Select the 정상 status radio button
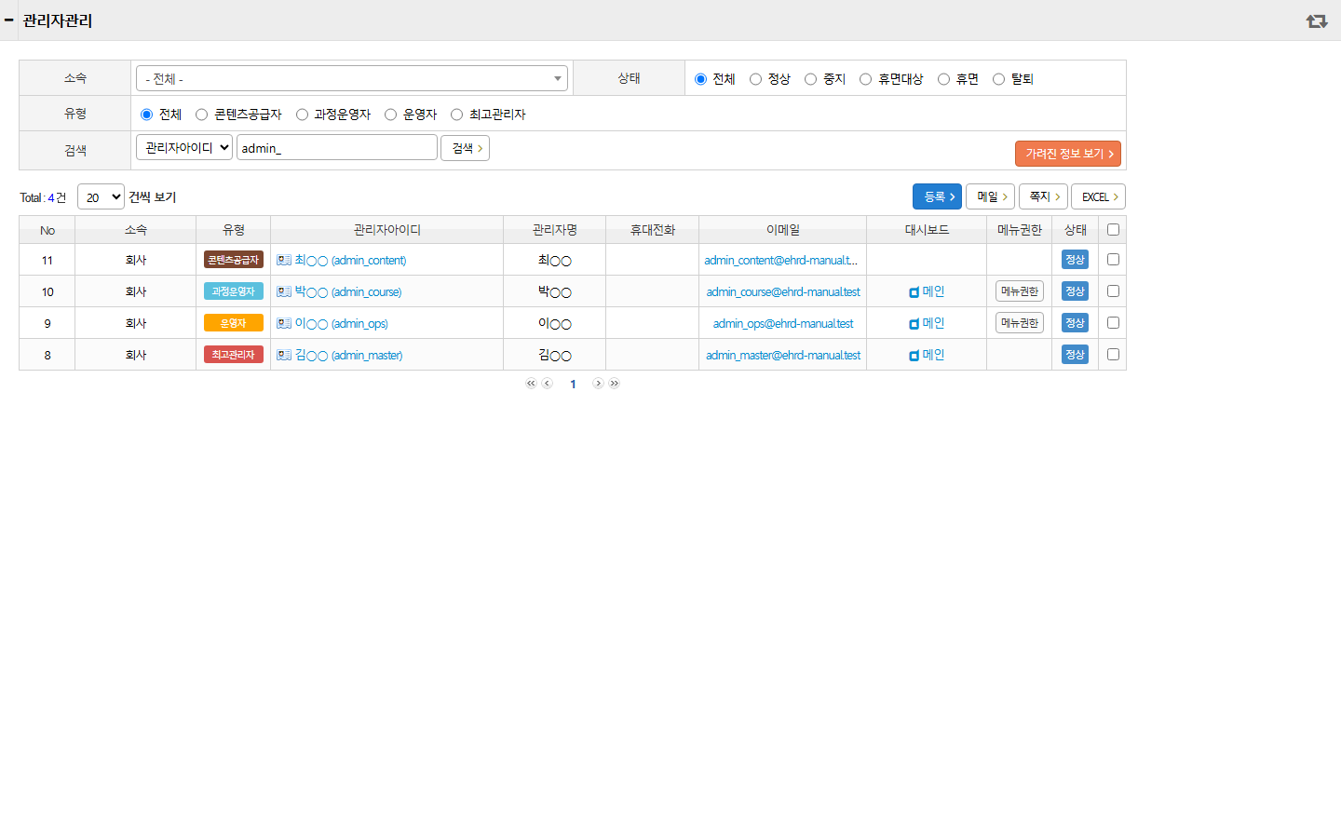Viewport: 1341px width, 838px height. [x=755, y=79]
